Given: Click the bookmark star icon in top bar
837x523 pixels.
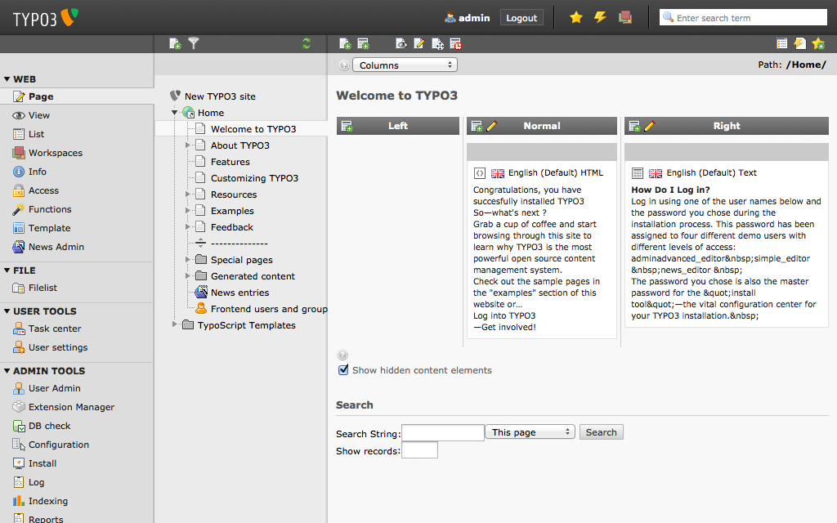Looking at the screenshot, I should [576, 17].
